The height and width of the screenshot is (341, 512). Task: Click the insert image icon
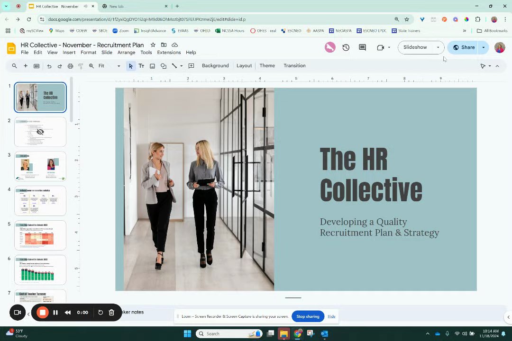[153, 66]
